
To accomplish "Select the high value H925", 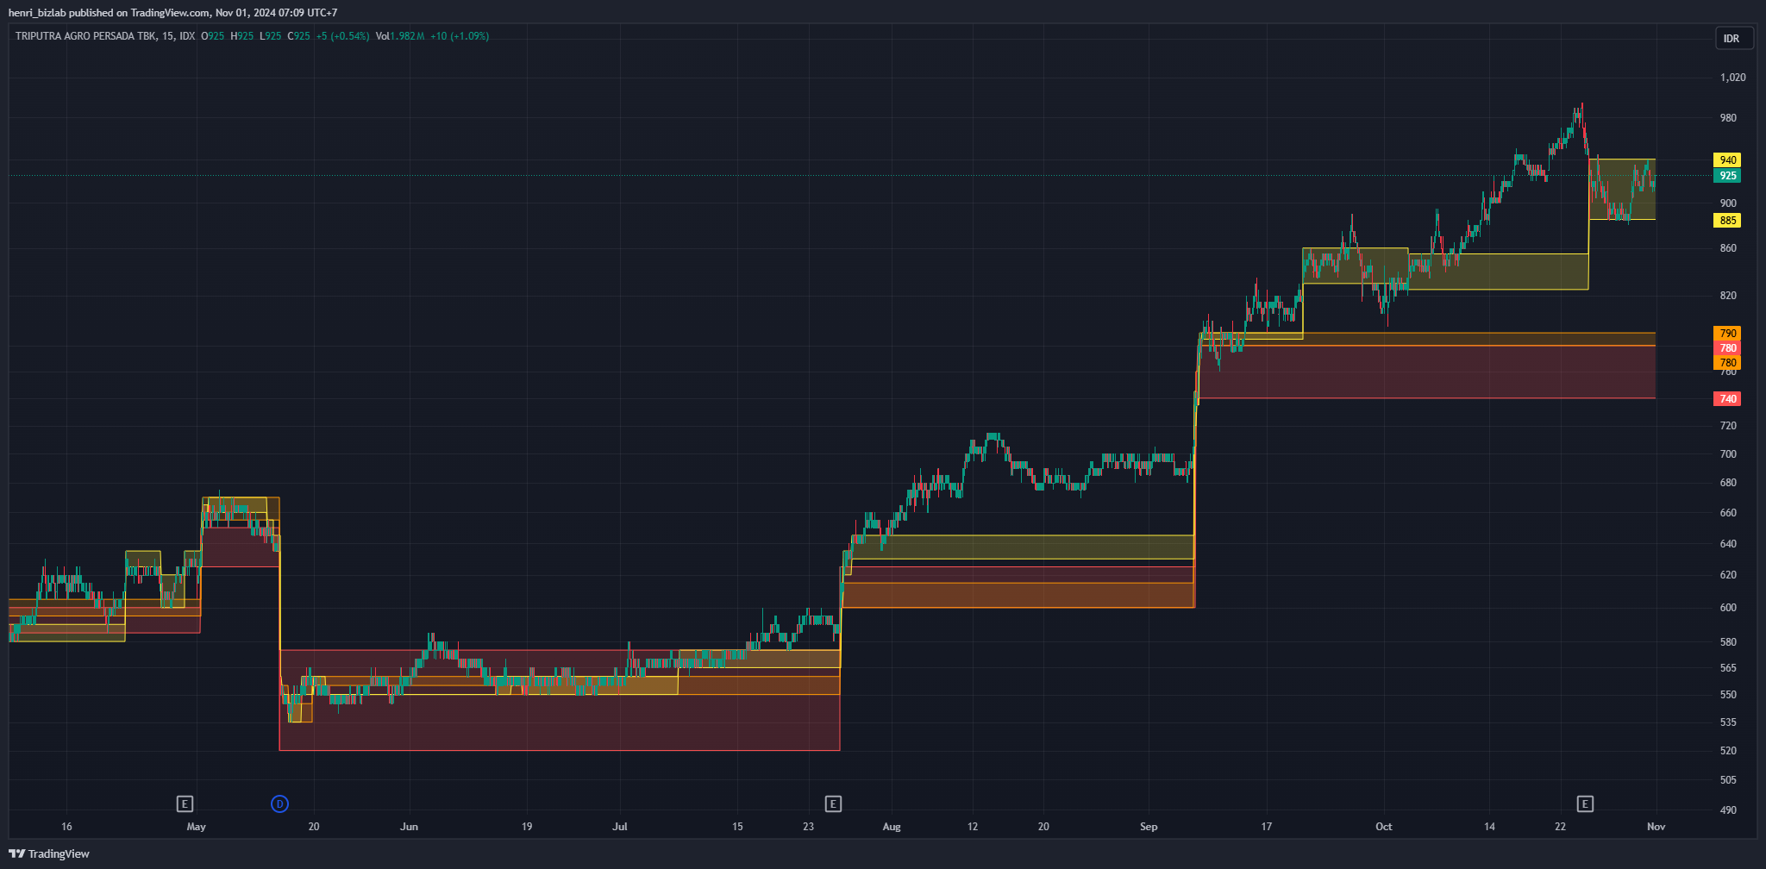I will (242, 36).
